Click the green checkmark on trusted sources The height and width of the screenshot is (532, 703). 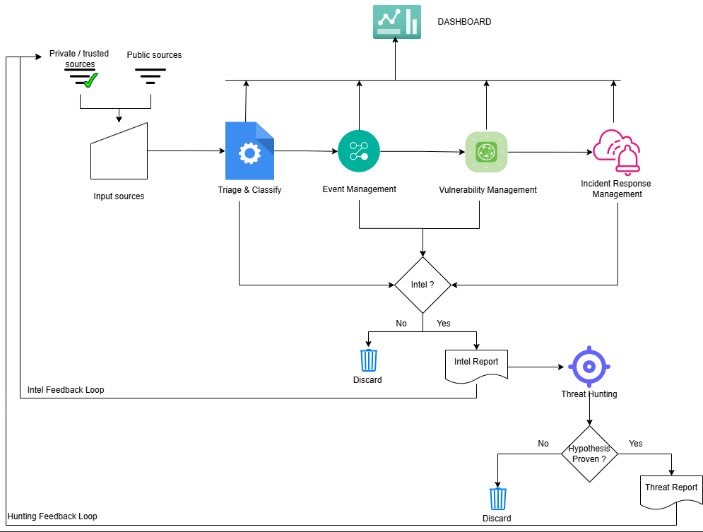pos(90,81)
